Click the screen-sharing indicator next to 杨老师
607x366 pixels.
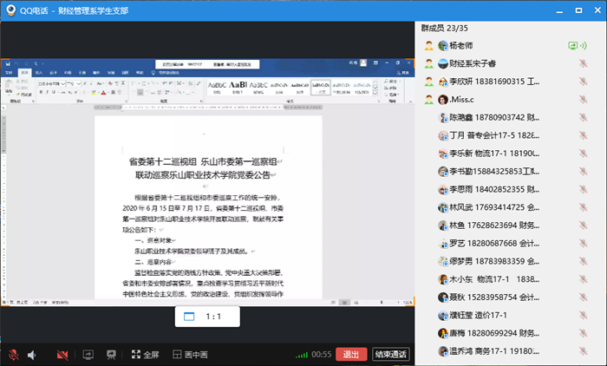point(573,45)
